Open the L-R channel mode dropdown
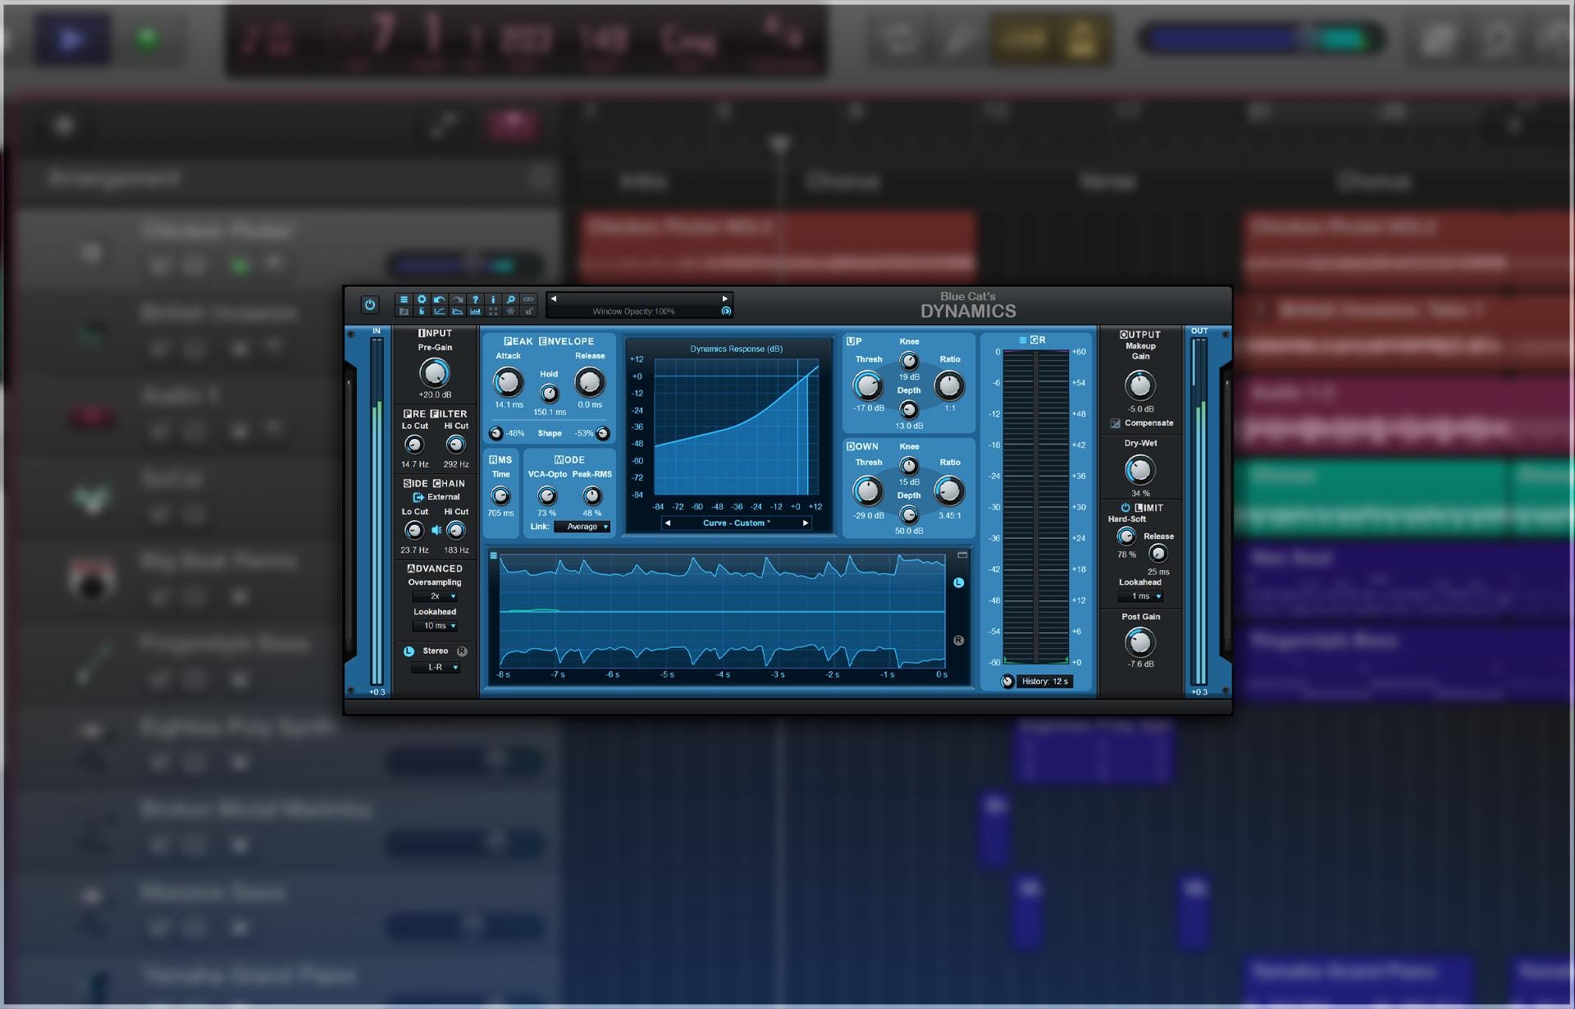This screenshot has height=1009, width=1575. pyautogui.click(x=435, y=668)
